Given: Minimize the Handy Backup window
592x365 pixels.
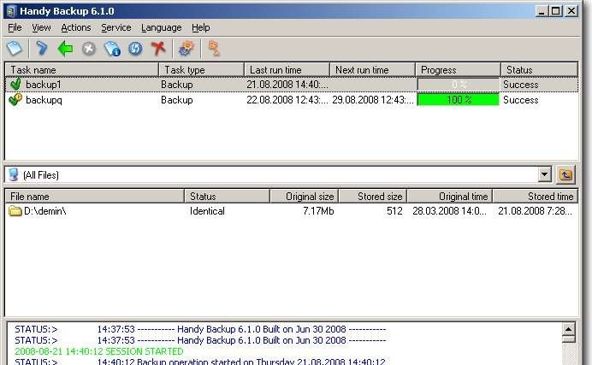Looking at the screenshot, I should [x=542, y=11].
